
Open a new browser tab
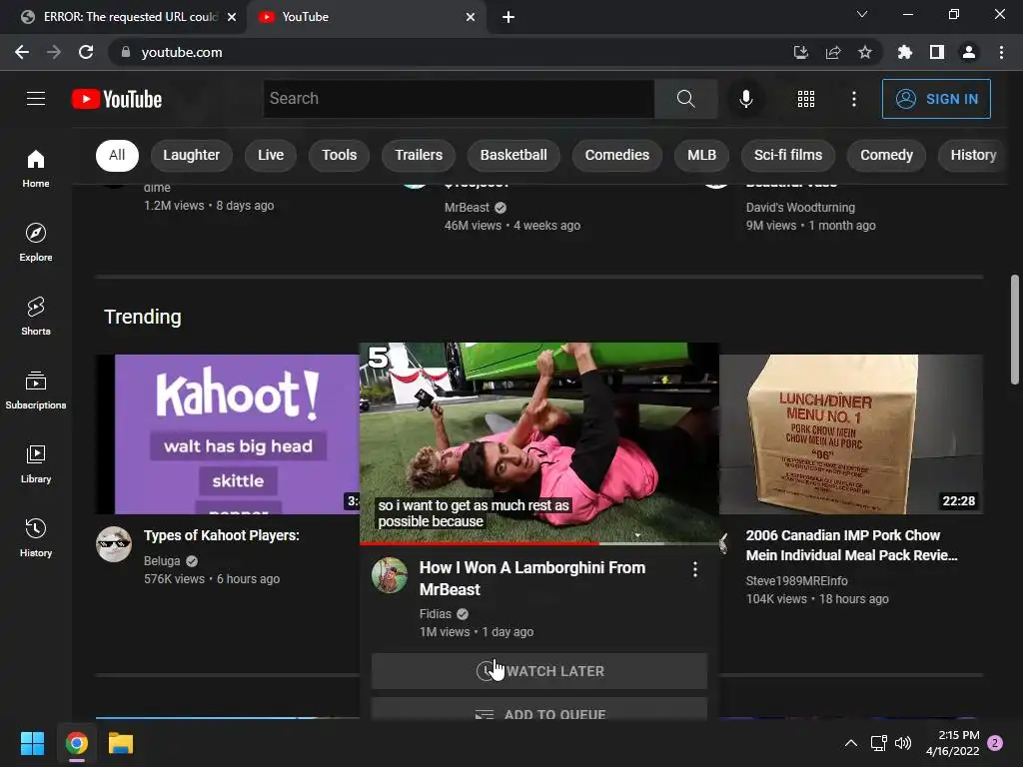[509, 17]
